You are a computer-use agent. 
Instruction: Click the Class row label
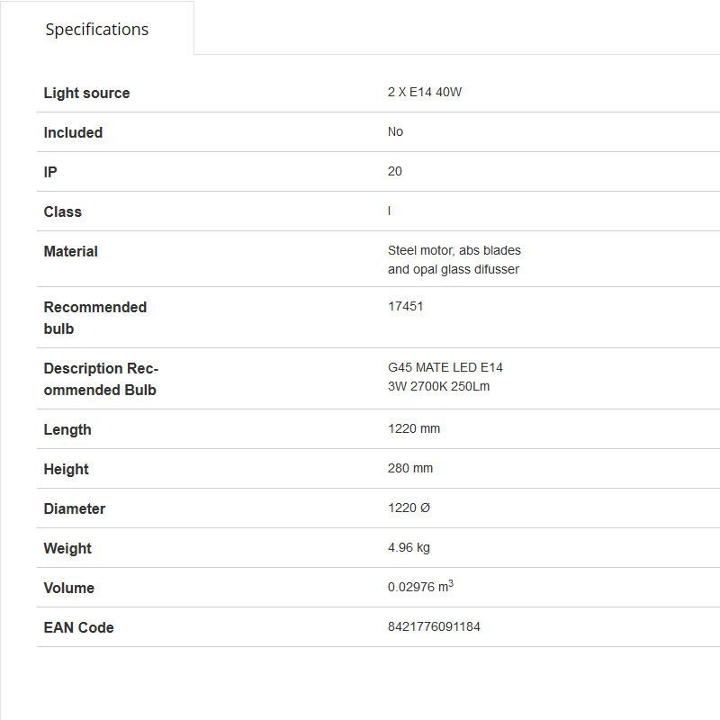pyautogui.click(x=62, y=211)
